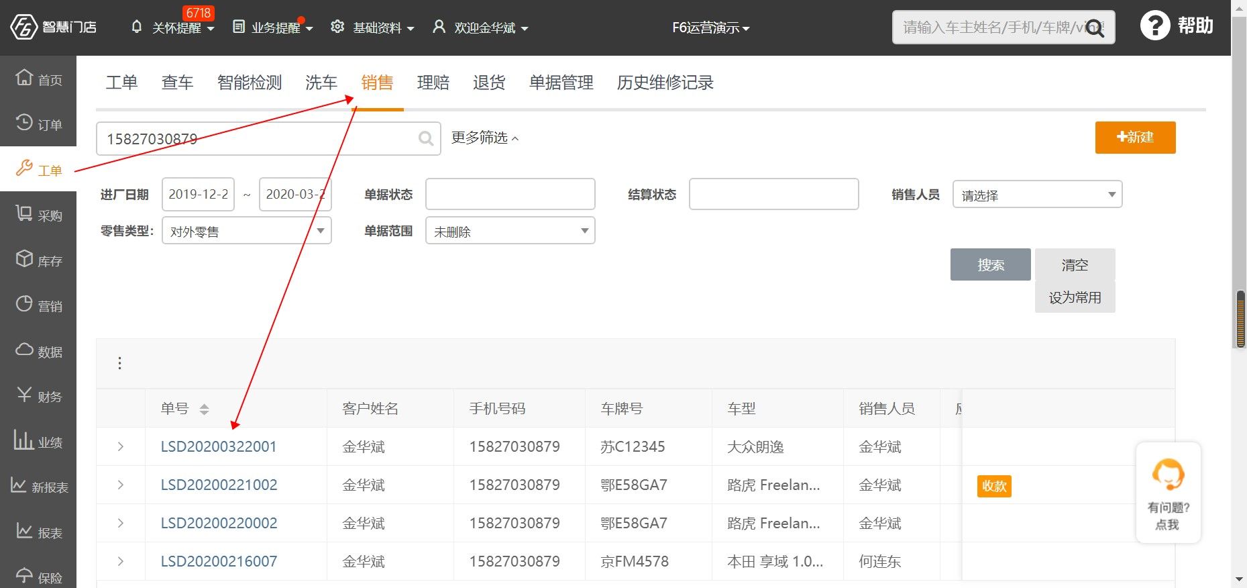Expand row LSD20200322001

(x=121, y=446)
